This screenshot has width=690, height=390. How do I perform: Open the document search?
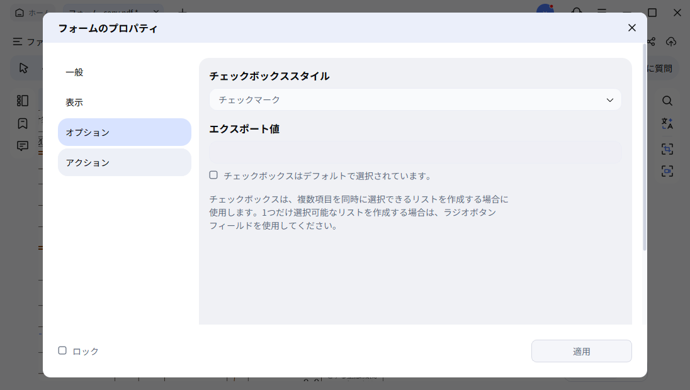667,100
